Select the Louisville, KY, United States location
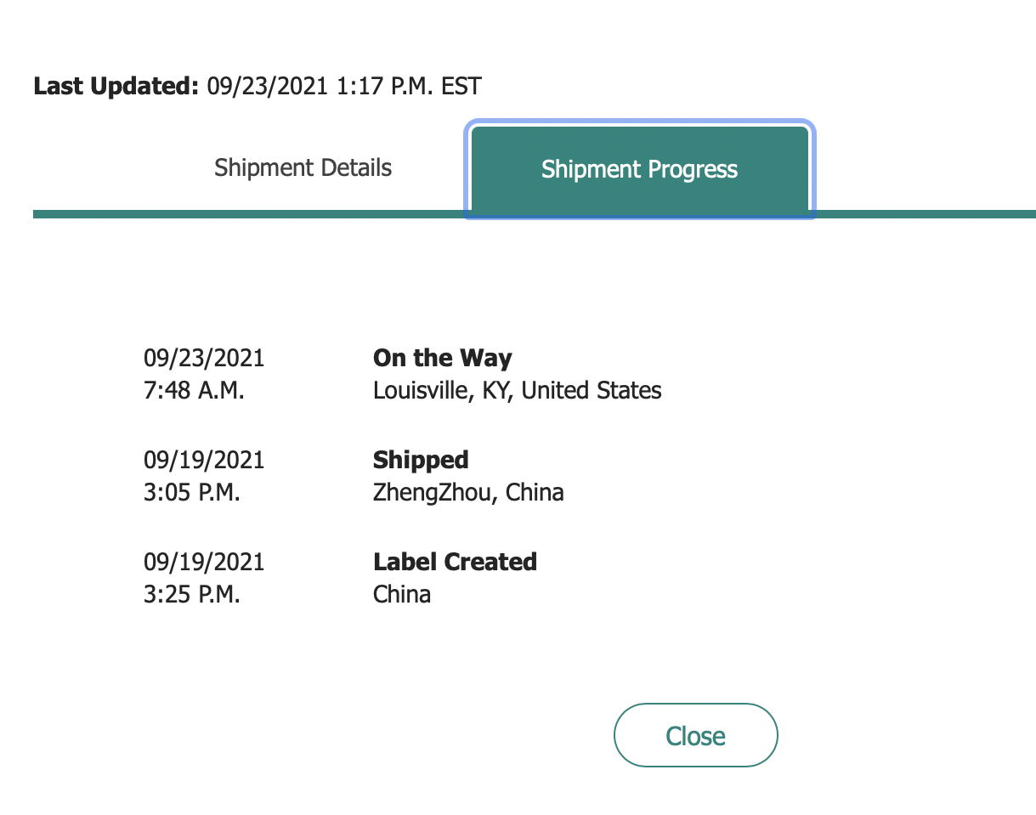 [x=517, y=391]
